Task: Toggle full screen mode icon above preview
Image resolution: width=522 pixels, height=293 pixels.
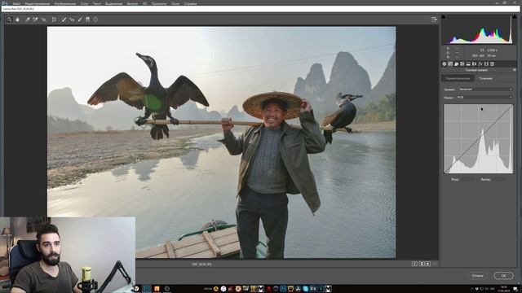Action: tap(434, 20)
